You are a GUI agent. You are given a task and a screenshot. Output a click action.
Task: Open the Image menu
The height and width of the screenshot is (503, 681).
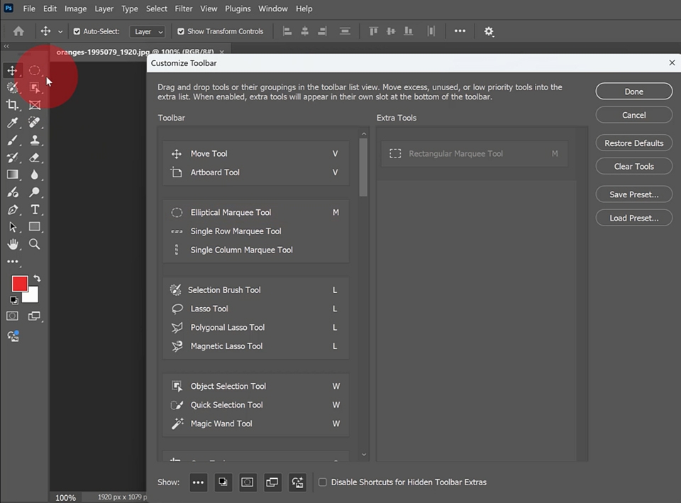76,9
